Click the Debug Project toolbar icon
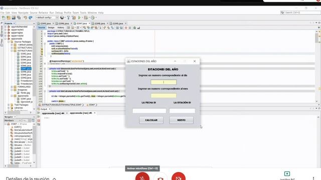 click(86, 18)
